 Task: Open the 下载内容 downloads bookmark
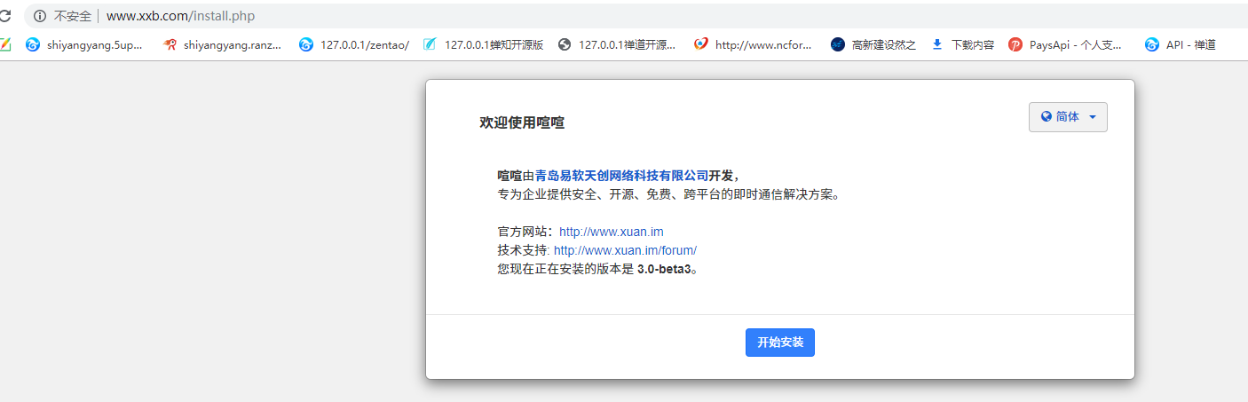coord(962,44)
